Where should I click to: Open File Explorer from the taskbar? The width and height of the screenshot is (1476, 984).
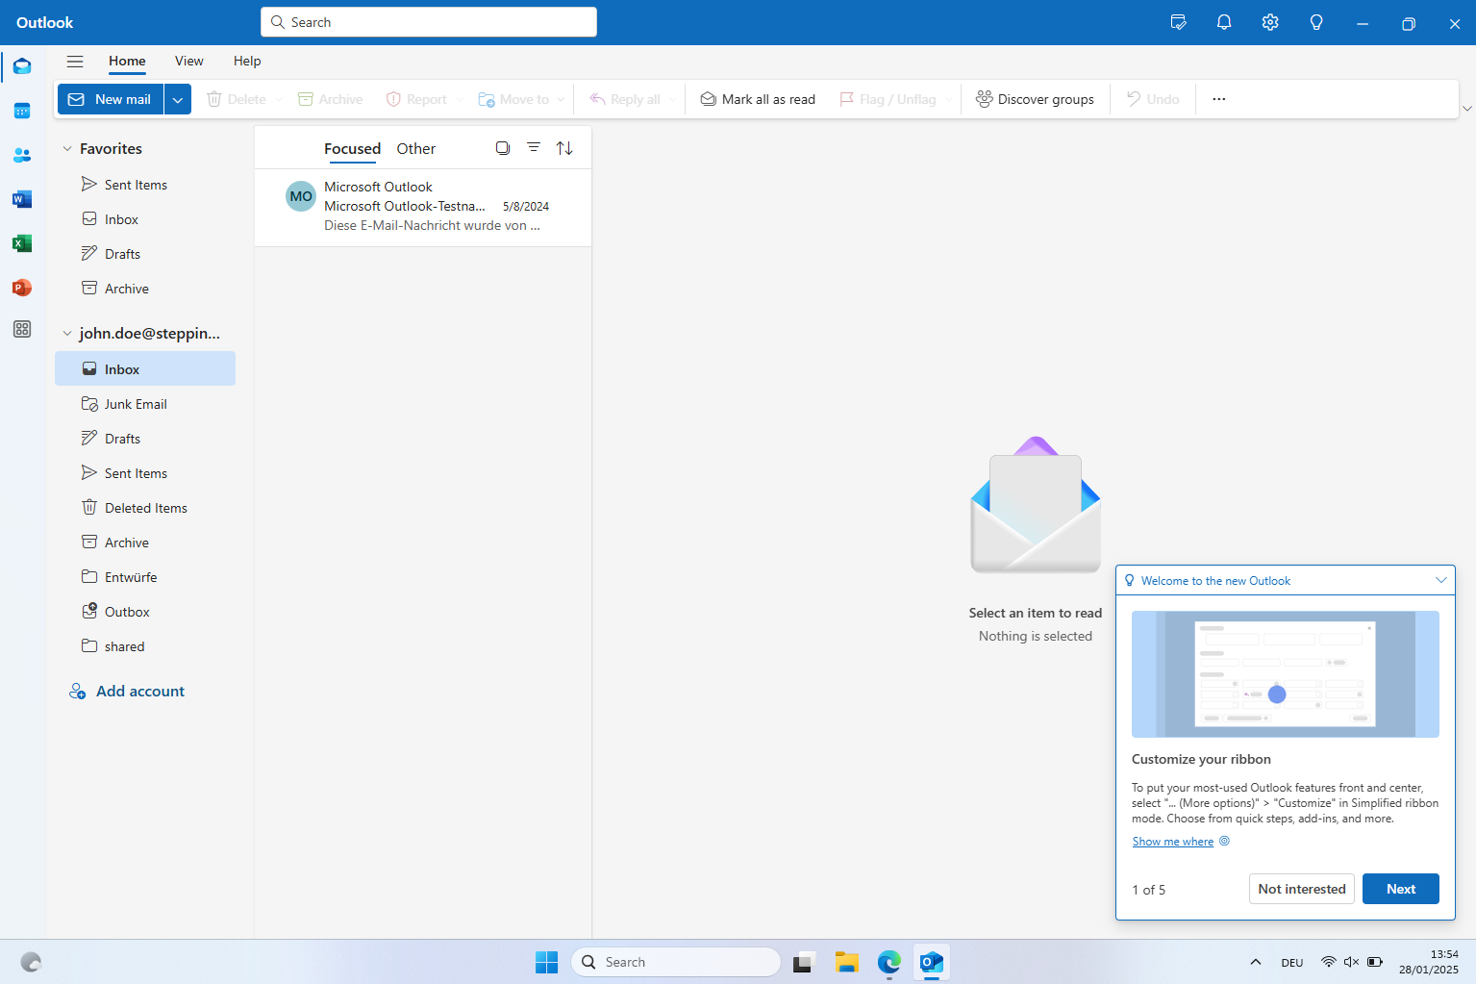846,962
